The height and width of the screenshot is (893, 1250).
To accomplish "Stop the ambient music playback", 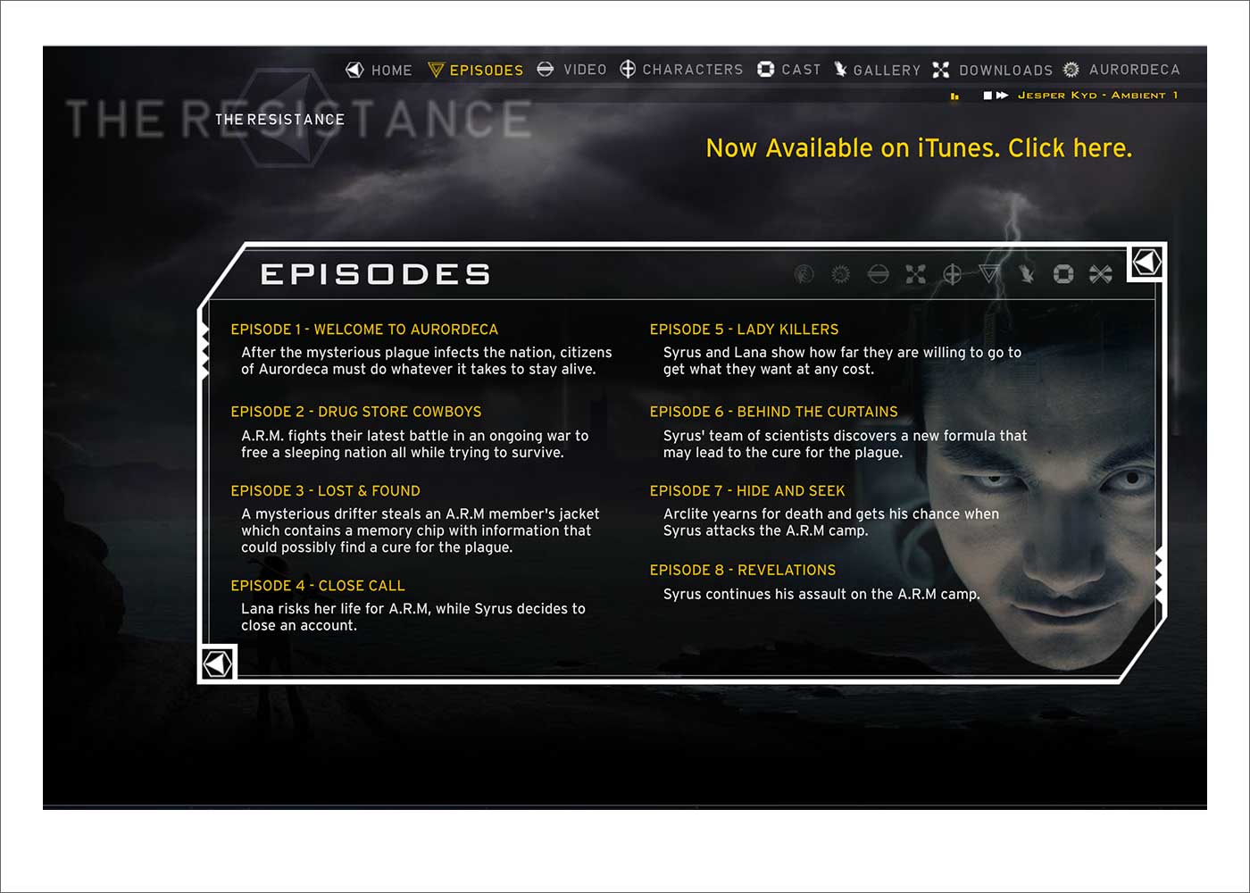I will tap(987, 96).
